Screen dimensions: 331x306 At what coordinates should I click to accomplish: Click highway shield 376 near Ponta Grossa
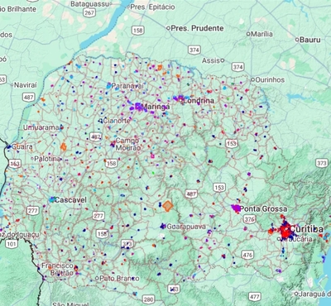click(x=249, y=219)
